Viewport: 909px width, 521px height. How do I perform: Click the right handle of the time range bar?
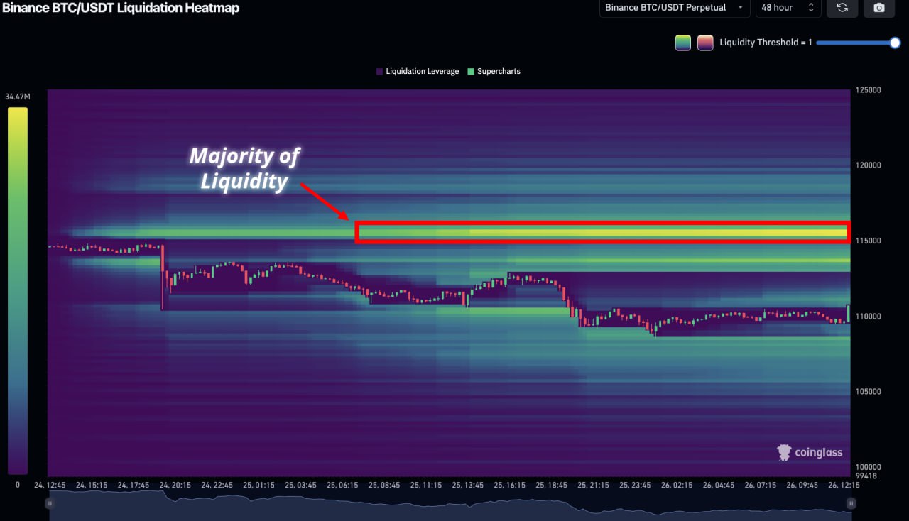tap(851, 503)
